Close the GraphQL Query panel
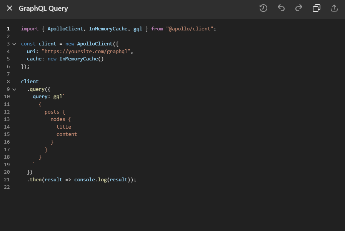This screenshot has width=345, height=231. [x=10, y=8]
